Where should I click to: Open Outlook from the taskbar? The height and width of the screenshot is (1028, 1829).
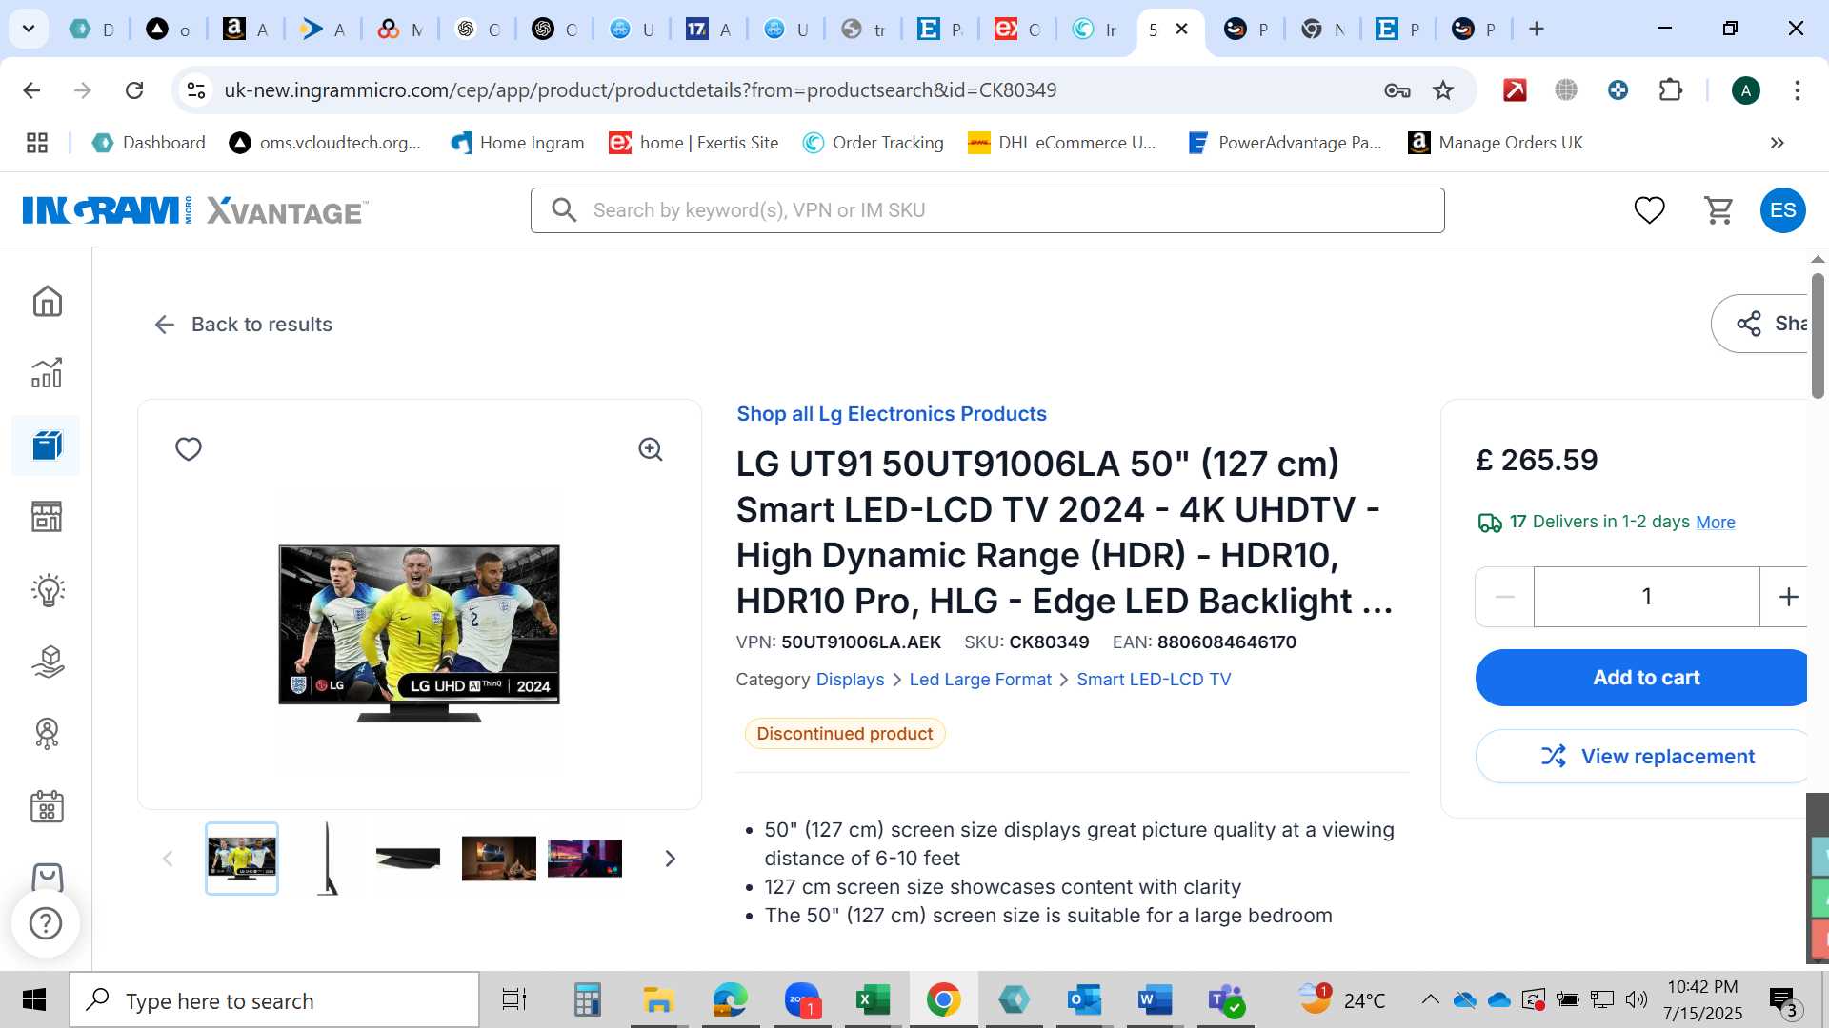1084,1000
